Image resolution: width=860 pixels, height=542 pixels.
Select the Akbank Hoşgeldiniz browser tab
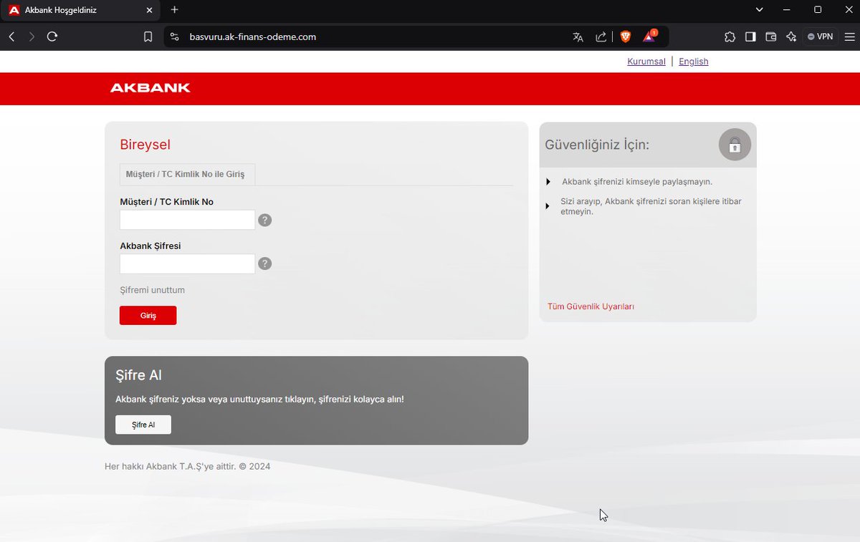[x=80, y=10]
